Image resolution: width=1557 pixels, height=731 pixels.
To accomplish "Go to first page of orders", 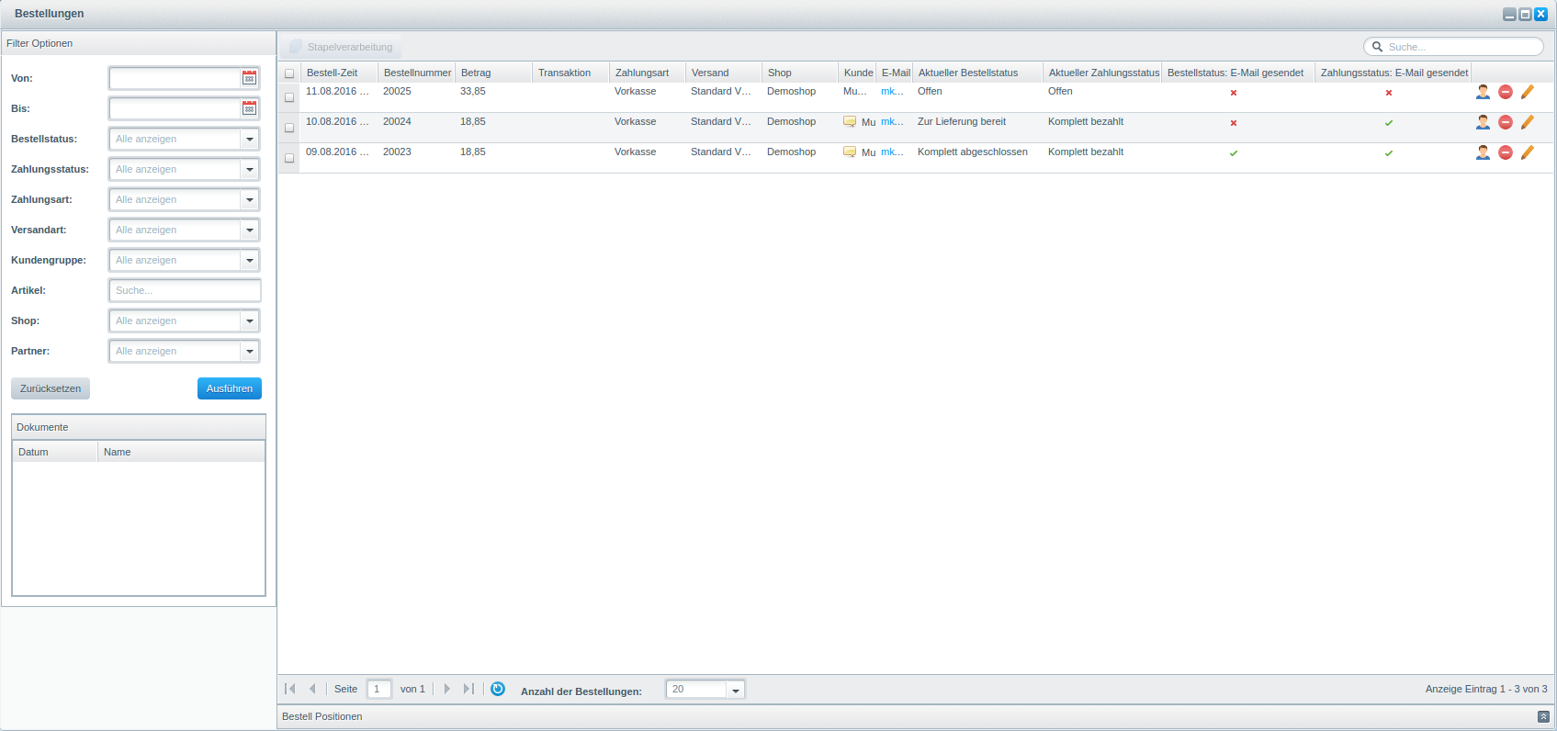I will tap(290, 689).
